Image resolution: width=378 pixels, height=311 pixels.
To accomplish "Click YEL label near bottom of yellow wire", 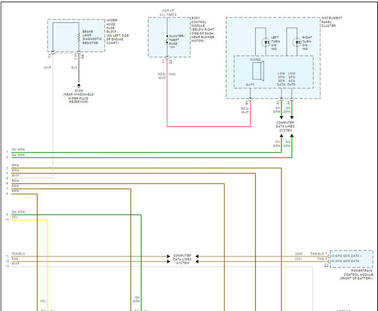I will click(x=43, y=301).
